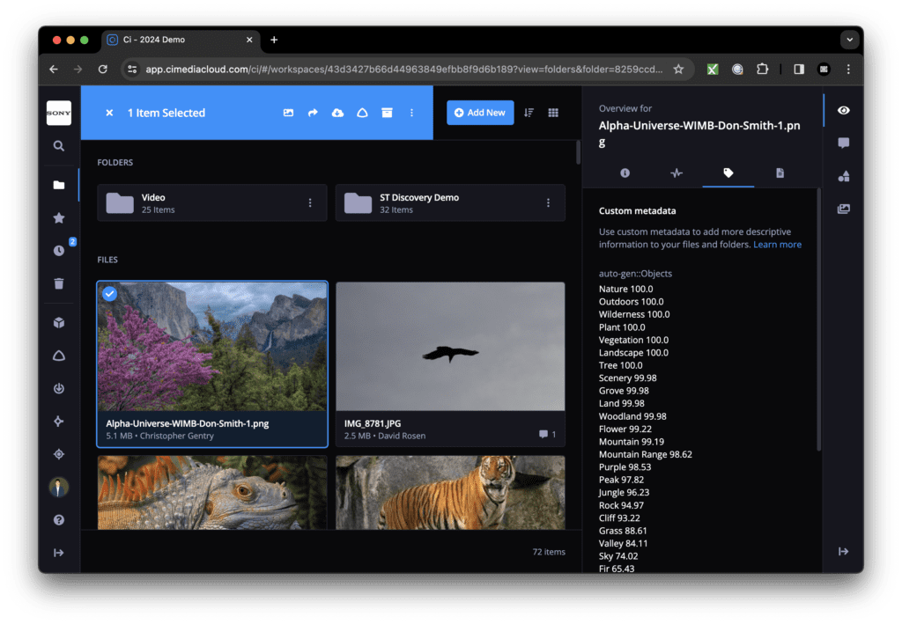
Task: Select the custom metadata tag tab
Action: (728, 173)
